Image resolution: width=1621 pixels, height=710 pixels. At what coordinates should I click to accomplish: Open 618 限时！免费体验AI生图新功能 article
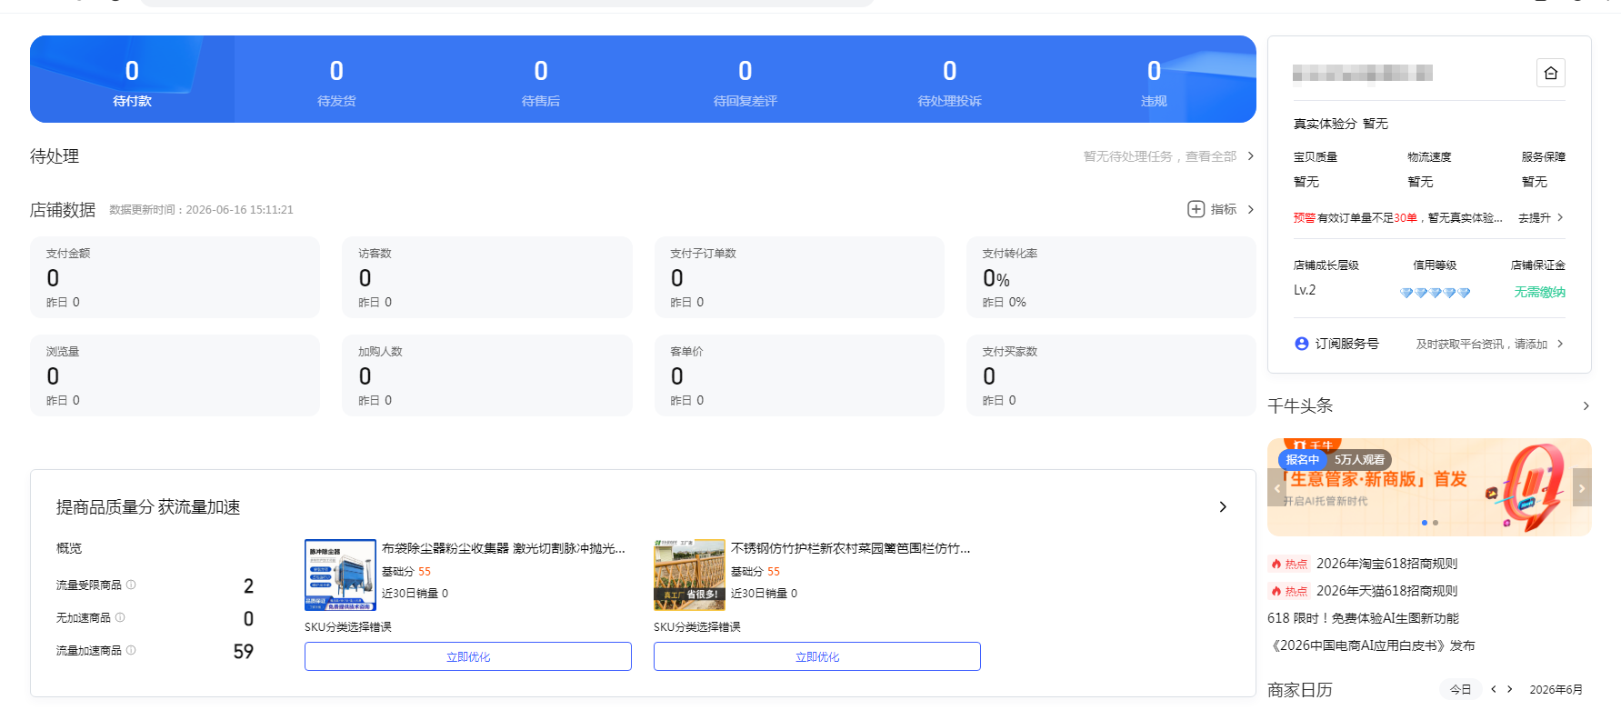pyautogui.click(x=1363, y=618)
